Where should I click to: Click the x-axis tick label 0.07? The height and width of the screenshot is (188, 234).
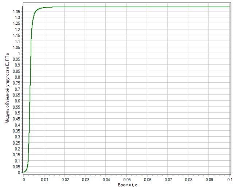(168, 180)
